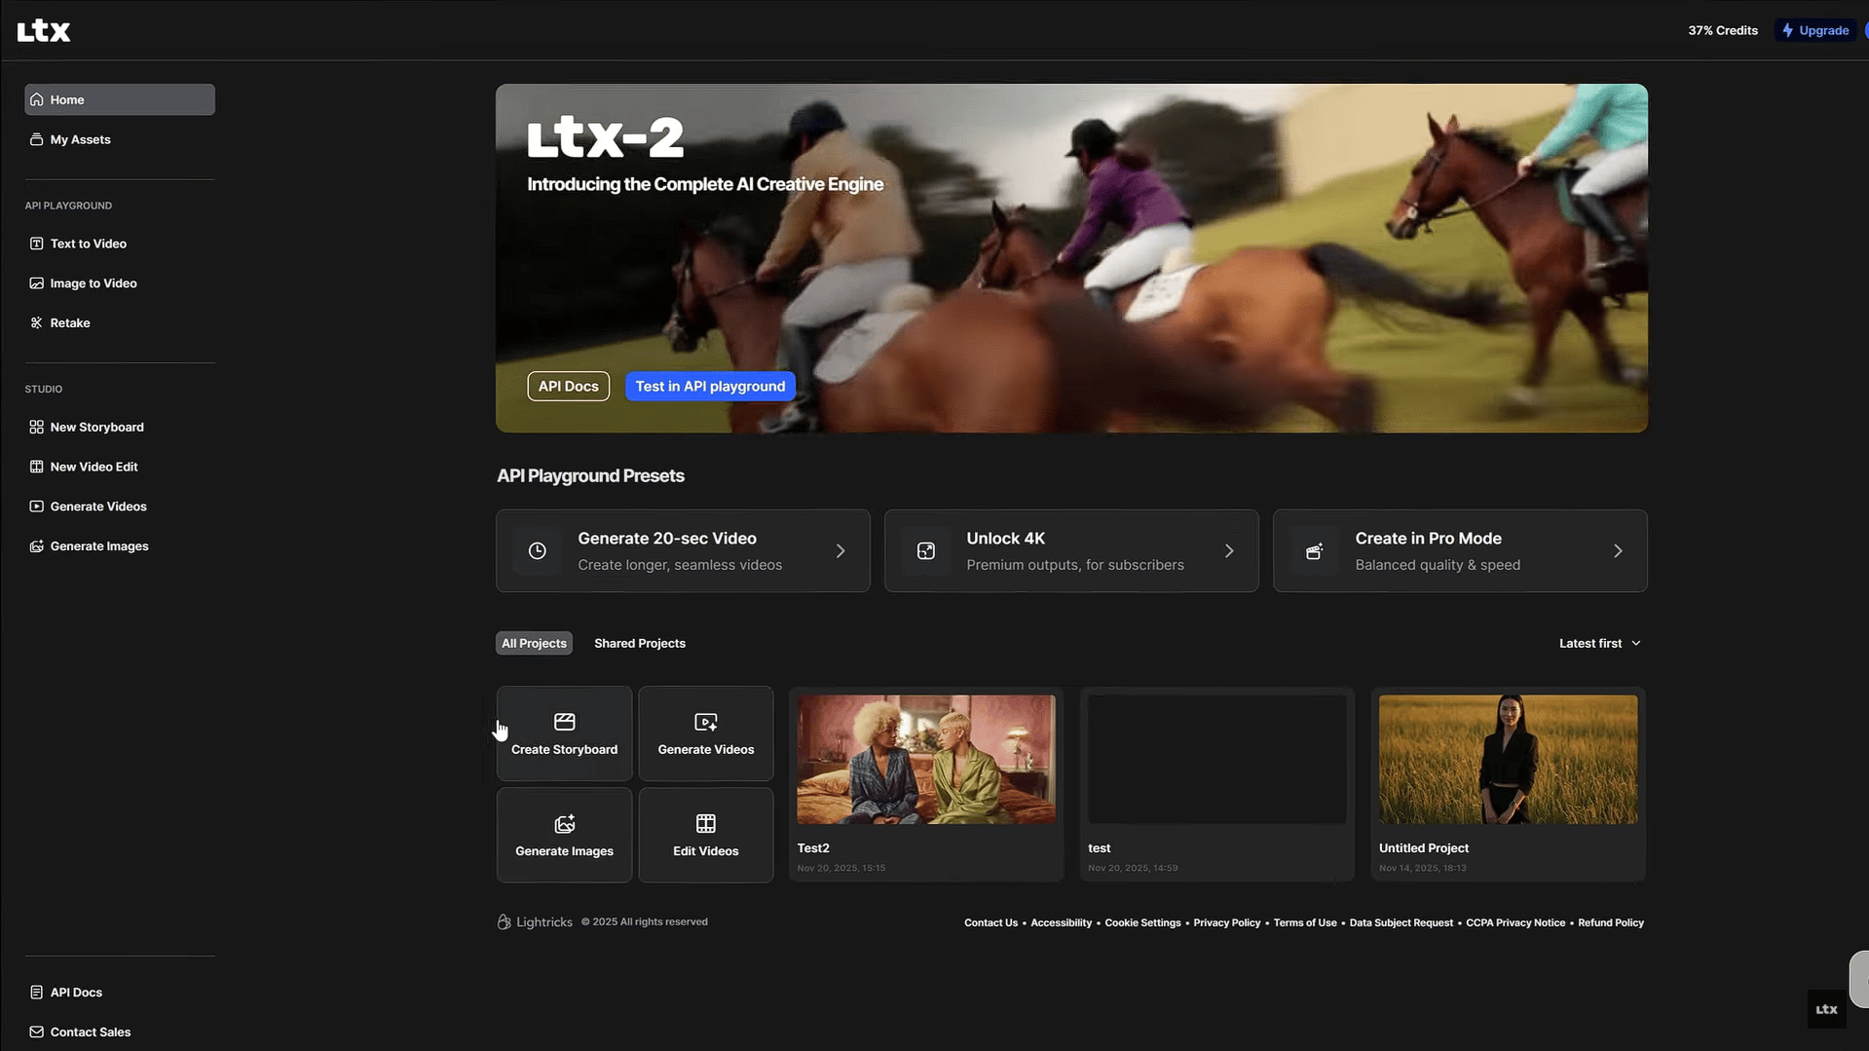Expand the Create in Pro Mode chevron
The height and width of the screenshot is (1051, 1869).
pos(1618,551)
